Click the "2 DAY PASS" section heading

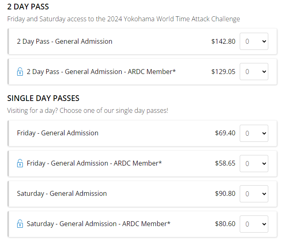click(28, 7)
